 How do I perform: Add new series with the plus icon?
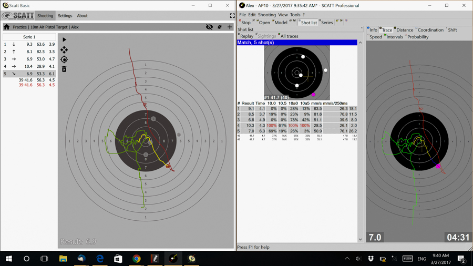tap(230, 27)
